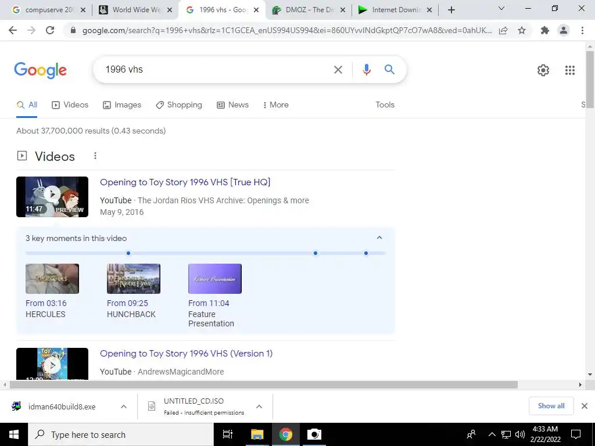This screenshot has height=446, width=595.
Task: Clear the search box text
Action: [x=338, y=70]
